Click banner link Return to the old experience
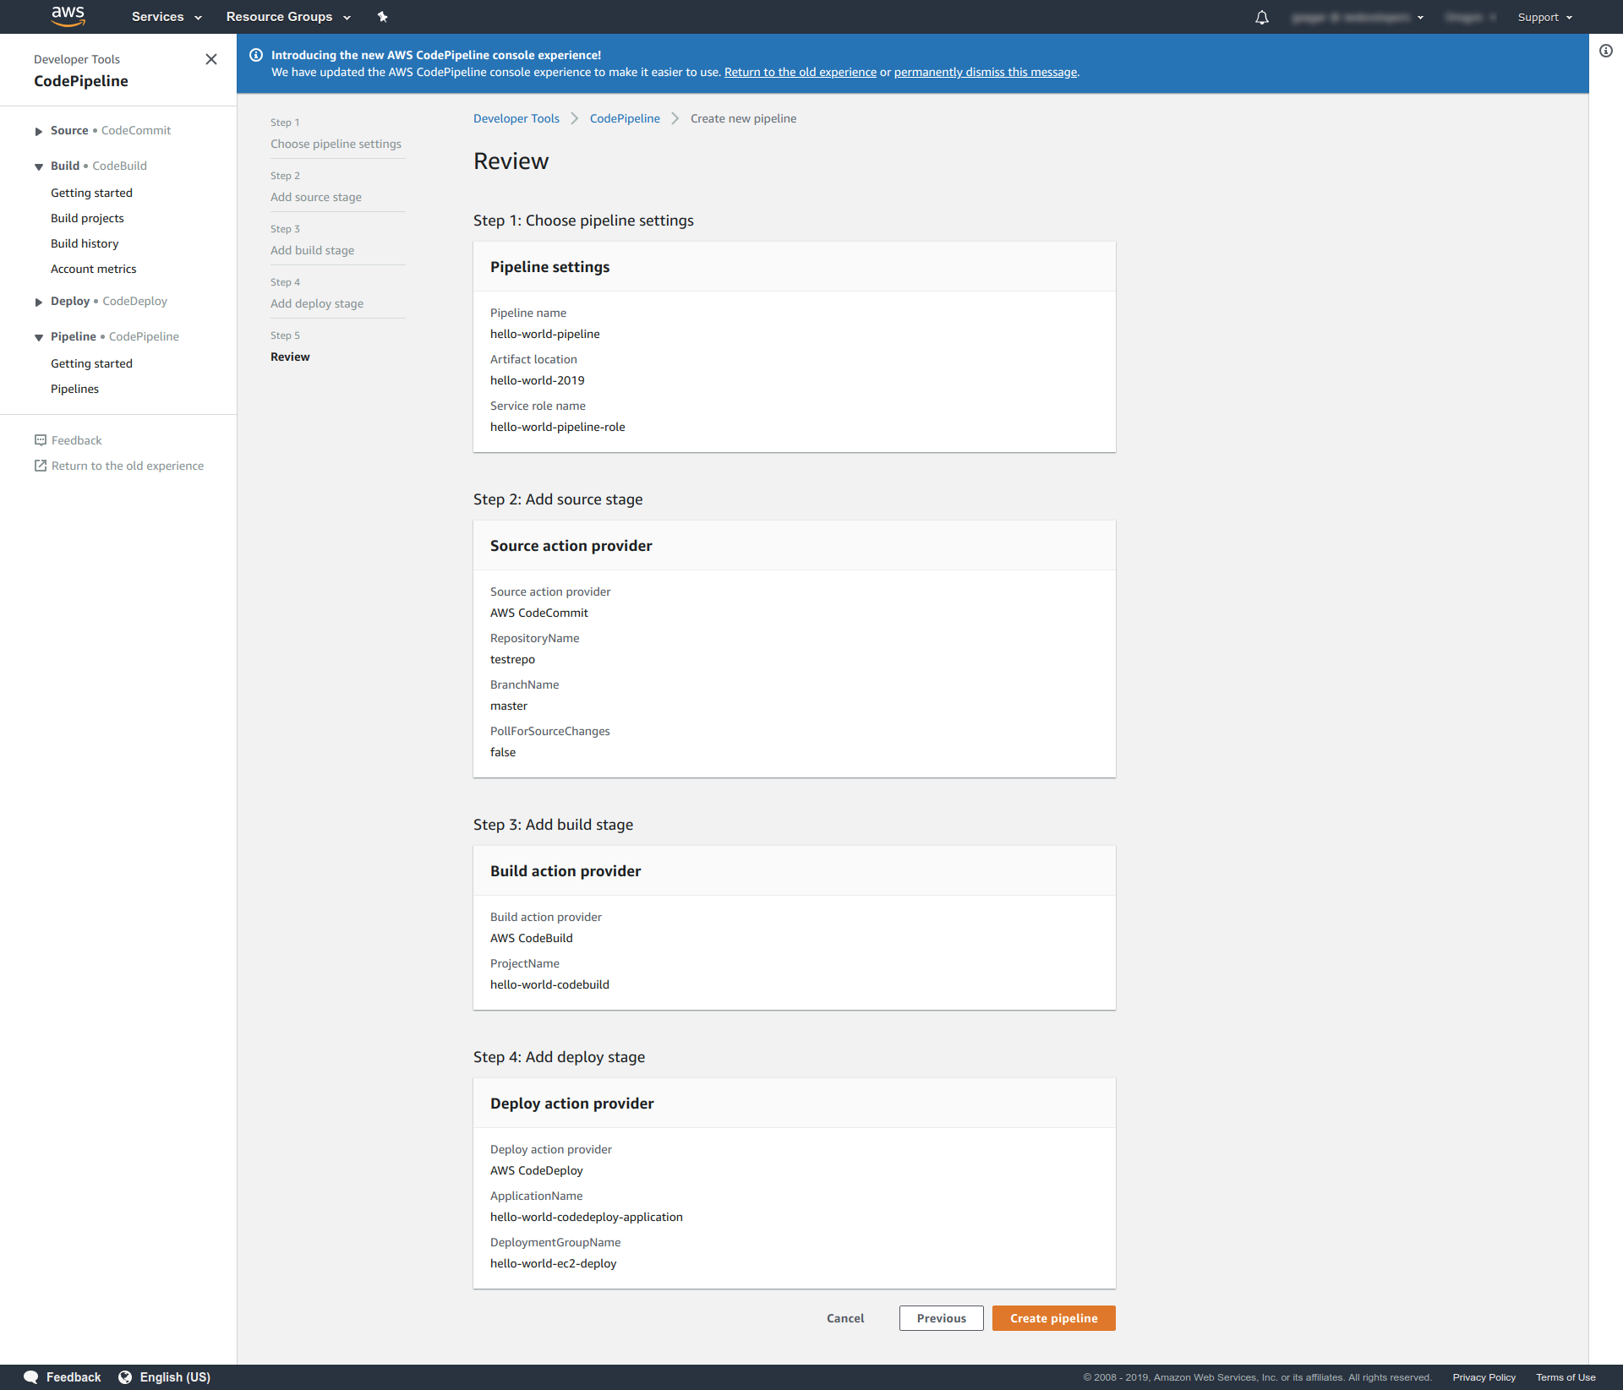 tap(801, 72)
